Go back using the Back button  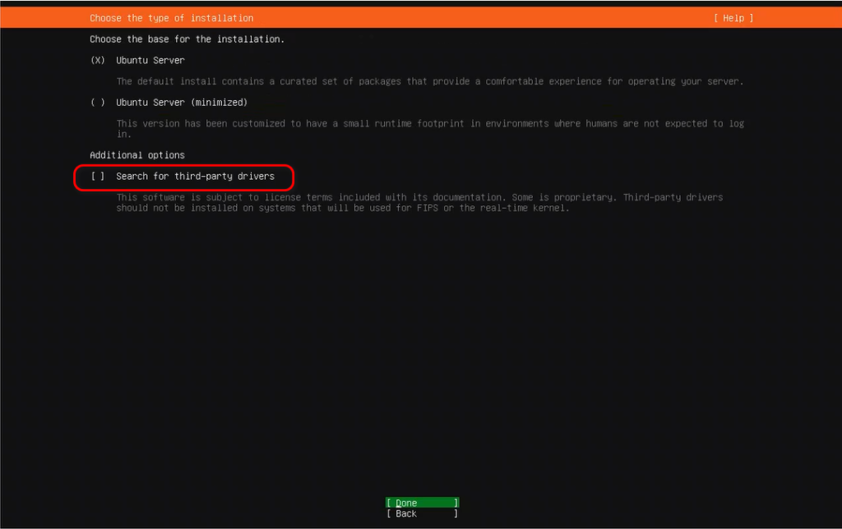pyautogui.click(x=406, y=514)
